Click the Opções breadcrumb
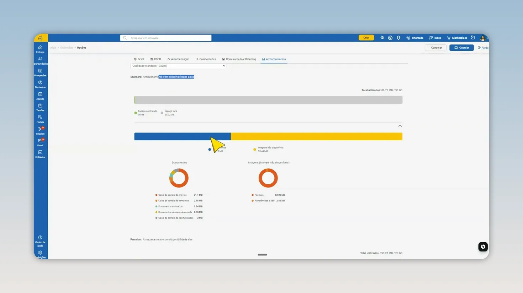523x293 pixels. 81,48
